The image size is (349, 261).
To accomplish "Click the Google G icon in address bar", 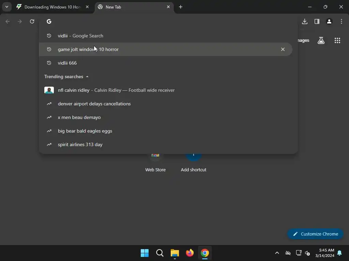I will click(49, 21).
